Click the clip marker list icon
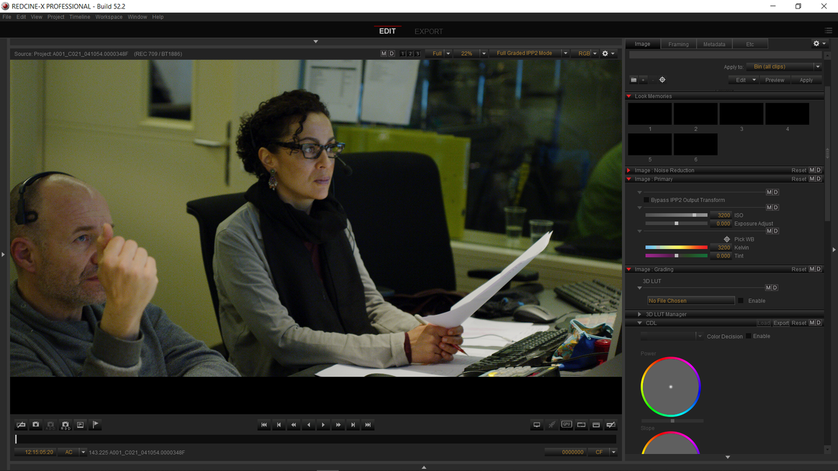 tap(81, 425)
